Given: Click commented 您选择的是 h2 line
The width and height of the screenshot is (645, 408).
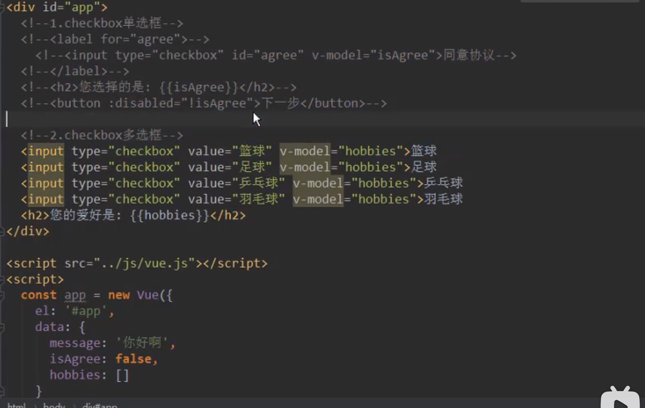Looking at the screenshot, I should [158, 87].
